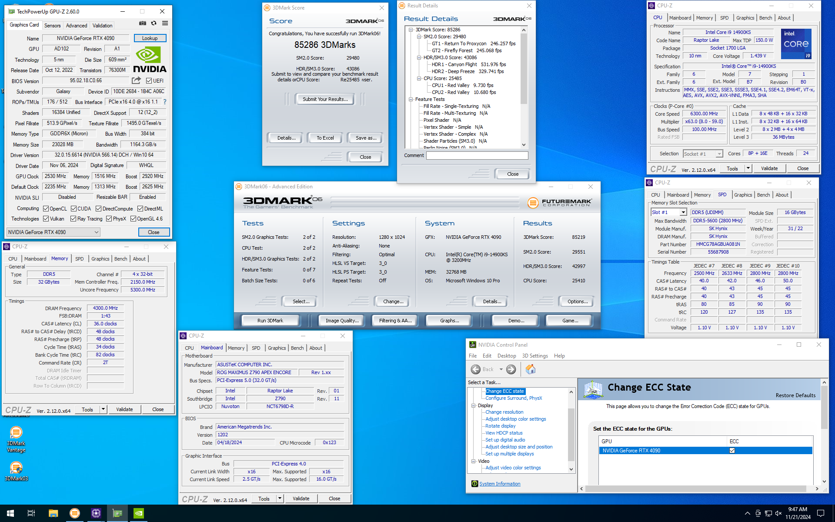Click NVIDIA logo in GPU-Z
The image size is (835, 522).
149,60
